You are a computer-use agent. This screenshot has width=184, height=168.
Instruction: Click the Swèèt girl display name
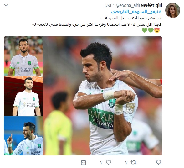click(151, 5)
